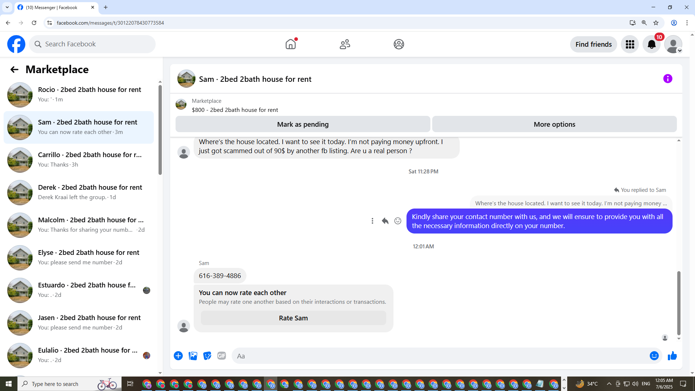Screen dimensions: 695x391
Task: React to message with emoji icon
Action: point(397,221)
